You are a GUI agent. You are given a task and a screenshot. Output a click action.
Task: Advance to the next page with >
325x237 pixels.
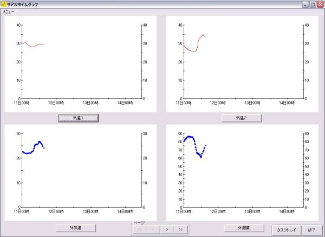[x=167, y=229]
